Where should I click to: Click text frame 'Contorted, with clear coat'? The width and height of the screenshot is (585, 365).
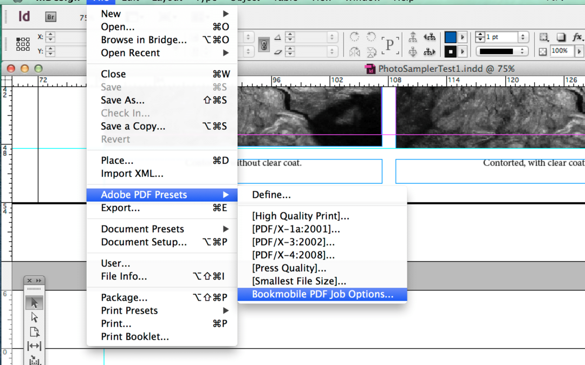coord(490,171)
